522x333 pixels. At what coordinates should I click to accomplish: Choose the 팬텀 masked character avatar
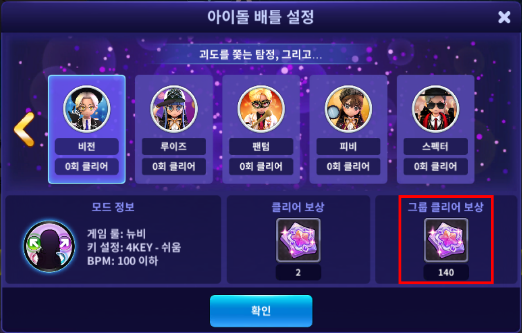[261, 109]
